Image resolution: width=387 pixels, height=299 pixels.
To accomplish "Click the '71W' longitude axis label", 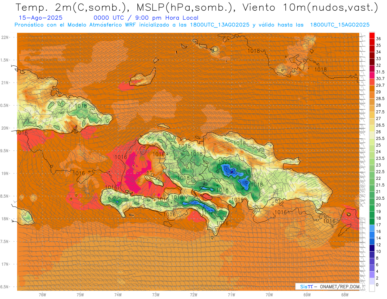I will tap(231, 295).
